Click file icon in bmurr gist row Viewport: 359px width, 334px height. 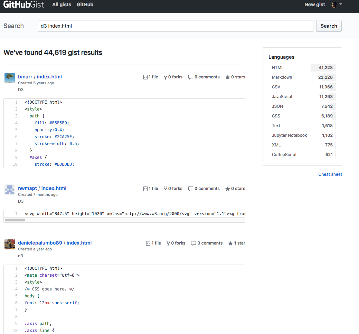[145, 77]
